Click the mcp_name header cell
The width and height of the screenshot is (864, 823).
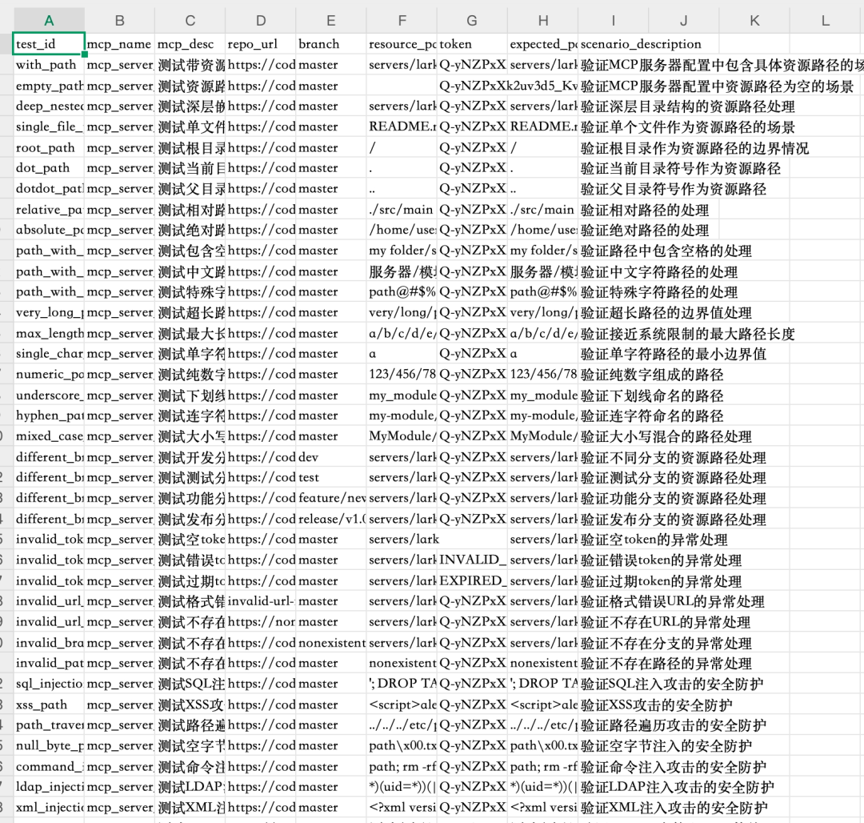pyautogui.click(x=119, y=44)
